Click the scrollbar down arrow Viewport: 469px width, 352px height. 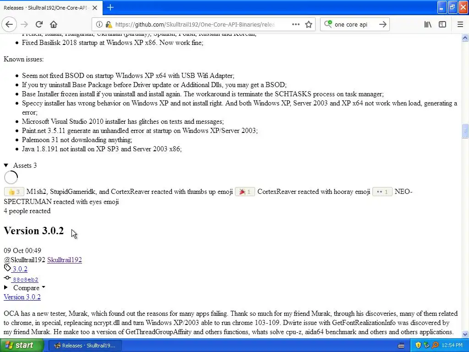(x=465, y=334)
